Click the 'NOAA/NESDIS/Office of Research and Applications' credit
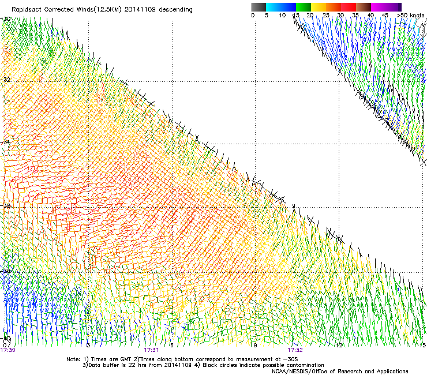The image size is (427, 375). pos(340,372)
